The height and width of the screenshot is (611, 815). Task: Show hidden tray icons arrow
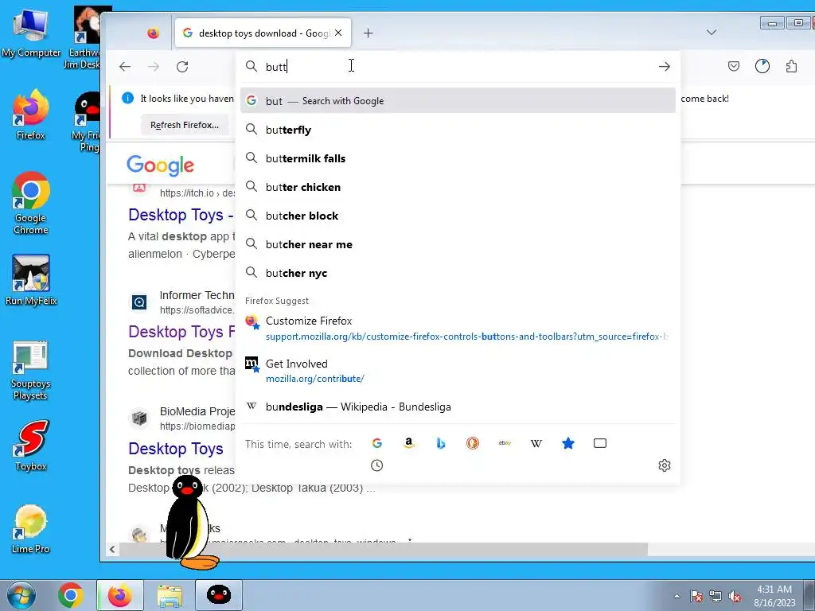tap(677, 596)
